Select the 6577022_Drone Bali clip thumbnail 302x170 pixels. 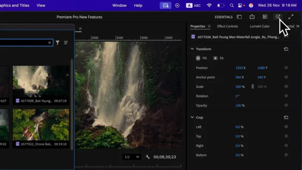[41, 125]
